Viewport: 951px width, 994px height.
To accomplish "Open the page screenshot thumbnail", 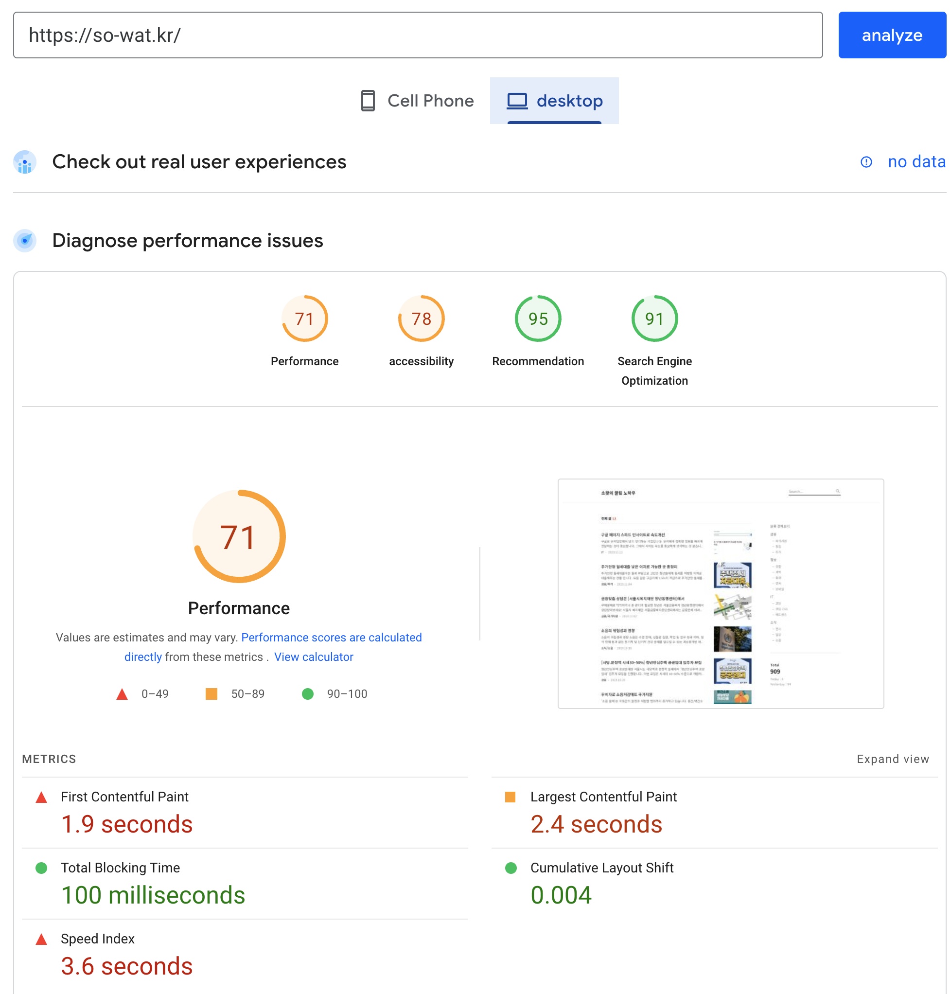I will click(x=721, y=593).
